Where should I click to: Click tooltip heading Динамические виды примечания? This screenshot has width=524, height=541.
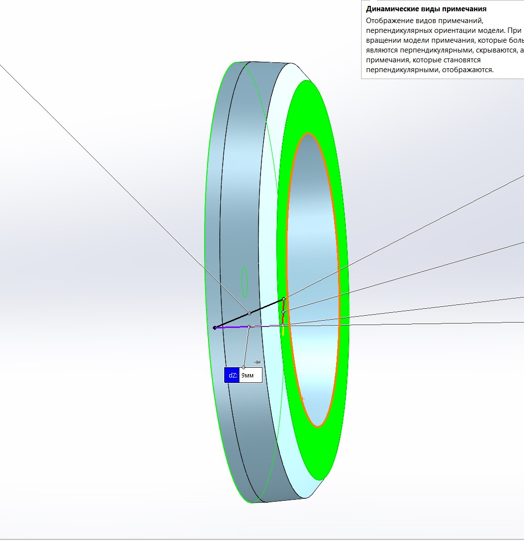pyautogui.click(x=426, y=9)
